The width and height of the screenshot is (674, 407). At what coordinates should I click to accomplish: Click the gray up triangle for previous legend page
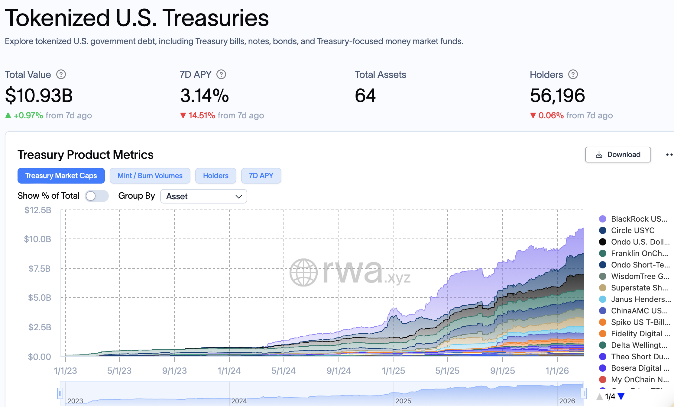pos(600,396)
